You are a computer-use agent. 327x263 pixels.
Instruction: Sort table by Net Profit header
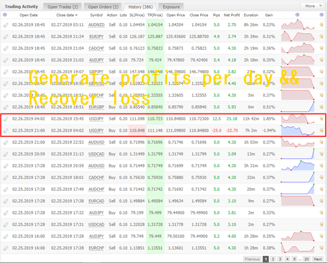(231, 15)
